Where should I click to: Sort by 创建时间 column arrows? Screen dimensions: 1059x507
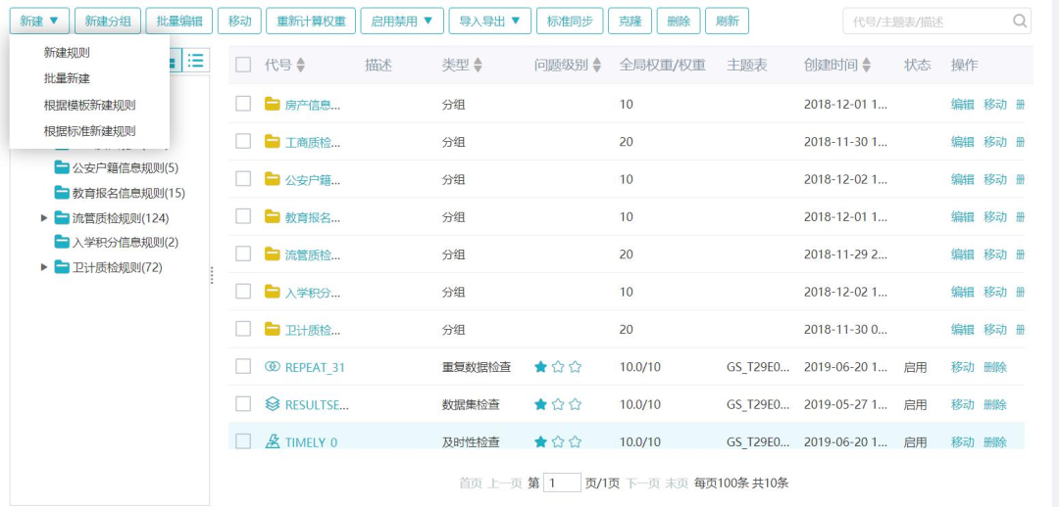point(866,66)
